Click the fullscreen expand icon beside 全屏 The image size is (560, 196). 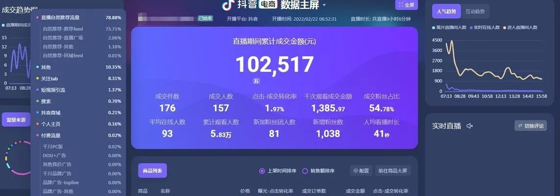point(401,4)
